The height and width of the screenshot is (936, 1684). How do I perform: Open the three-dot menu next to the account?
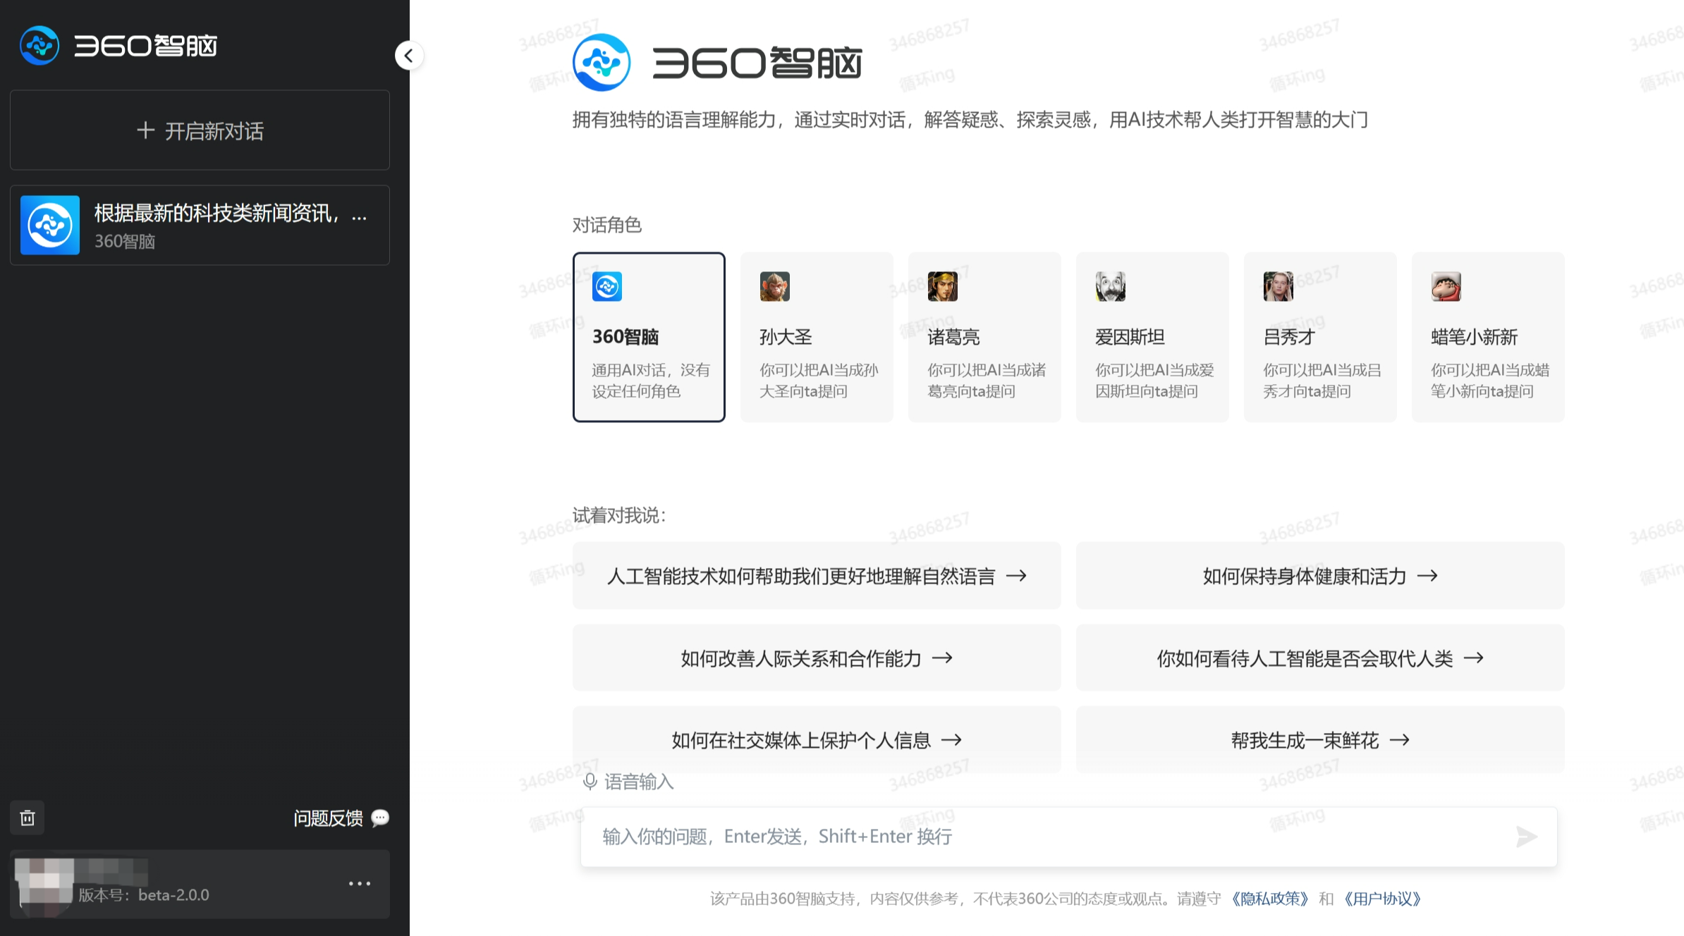360,883
